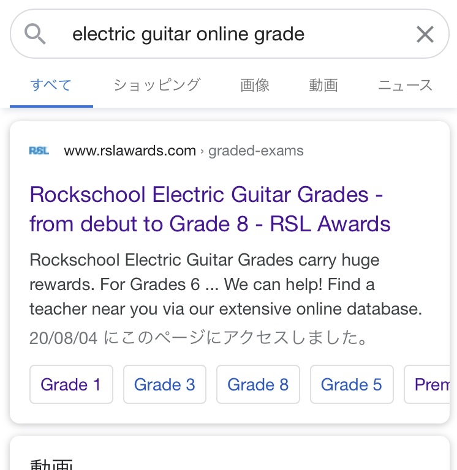Switch to the ニュース tab
Screen dimensions: 457x470
(405, 86)
